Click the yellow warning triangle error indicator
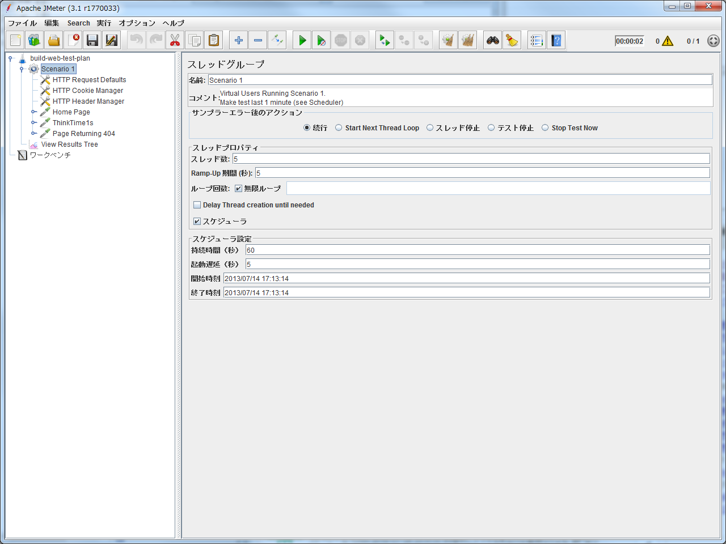This screenshot has width=726, height=544. point(668,41)
